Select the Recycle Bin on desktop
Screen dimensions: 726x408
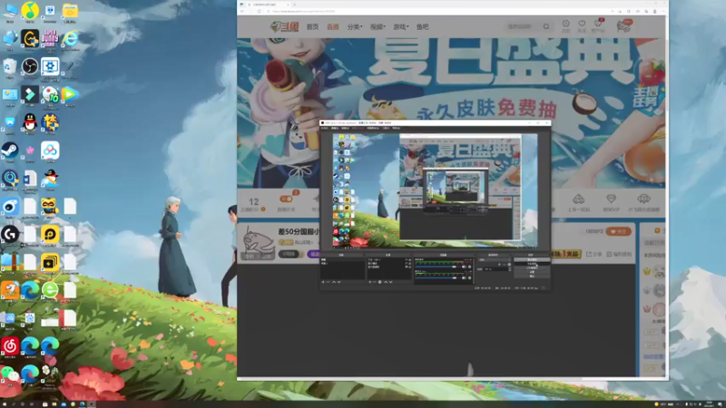coord(10,66)
